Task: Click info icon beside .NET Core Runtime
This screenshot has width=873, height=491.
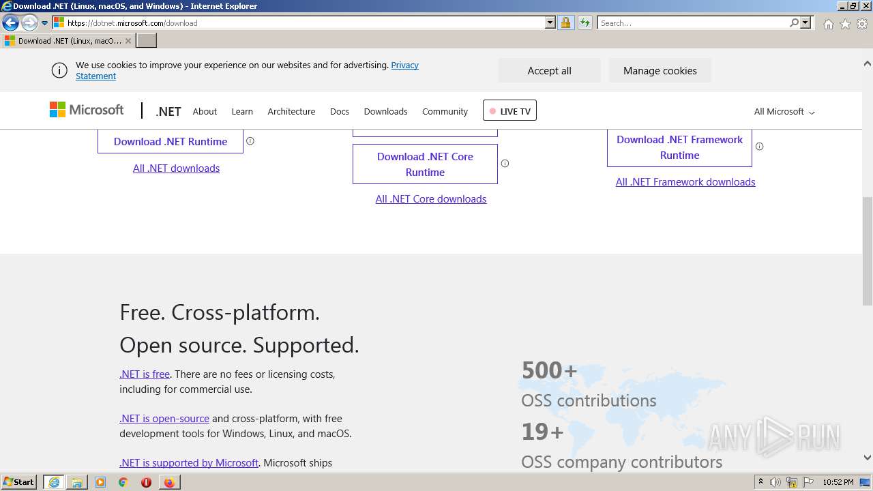Action: pos(505,164)
